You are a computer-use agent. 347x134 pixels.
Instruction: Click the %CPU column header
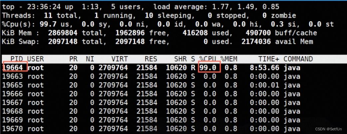[207, 59]
